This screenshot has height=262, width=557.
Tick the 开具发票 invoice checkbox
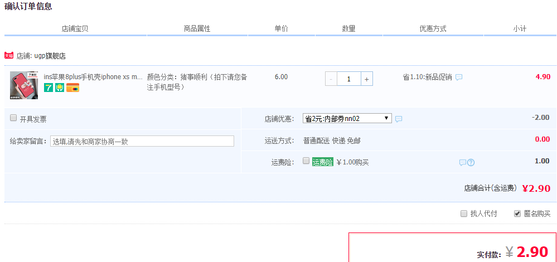tap(13, 118)
